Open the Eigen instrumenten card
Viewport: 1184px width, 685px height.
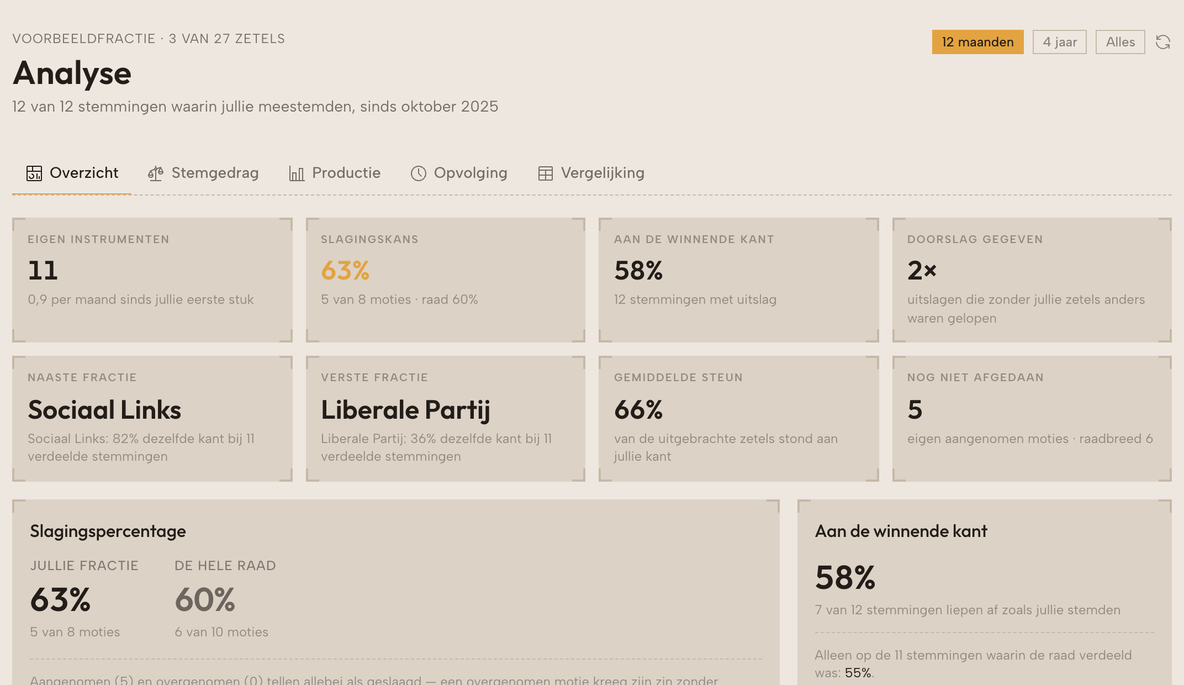(152, 280)
